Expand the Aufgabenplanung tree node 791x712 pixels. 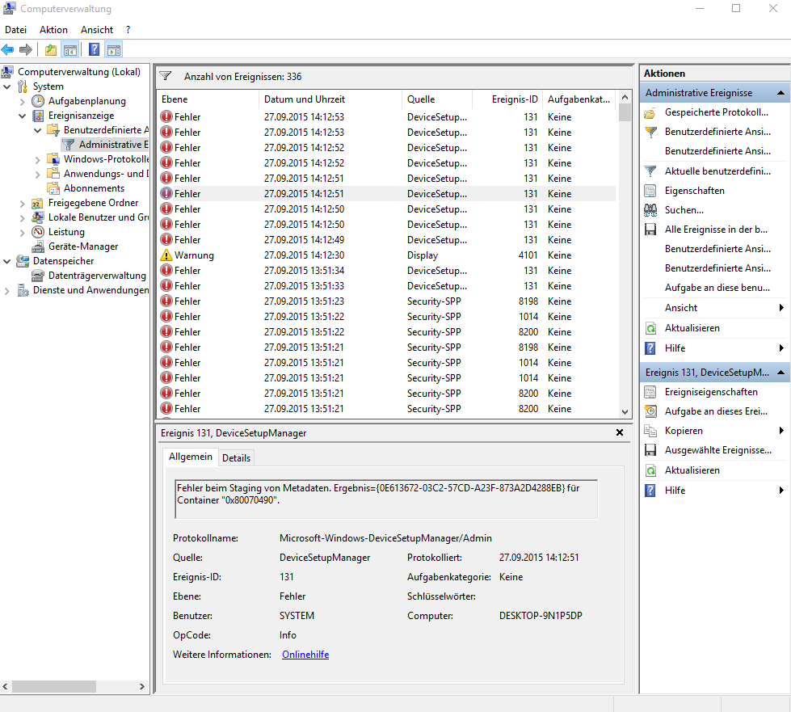pyautogui.click(x=22, y=102)
